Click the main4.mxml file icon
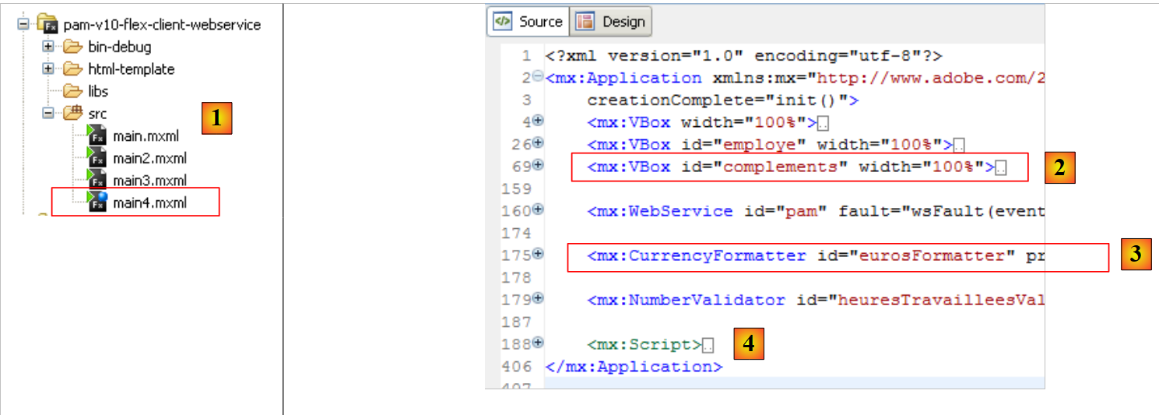This screenshot has height=415, width=1159. pos(97,202)
